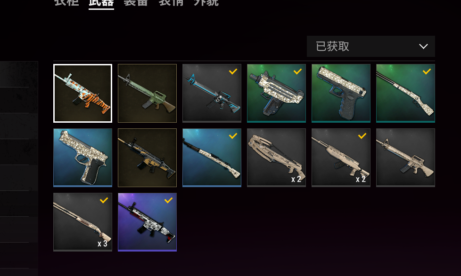Screen dimensions: 461x276
Task: Select the camo shotgun on green background
Action: [x=405, y=93]
